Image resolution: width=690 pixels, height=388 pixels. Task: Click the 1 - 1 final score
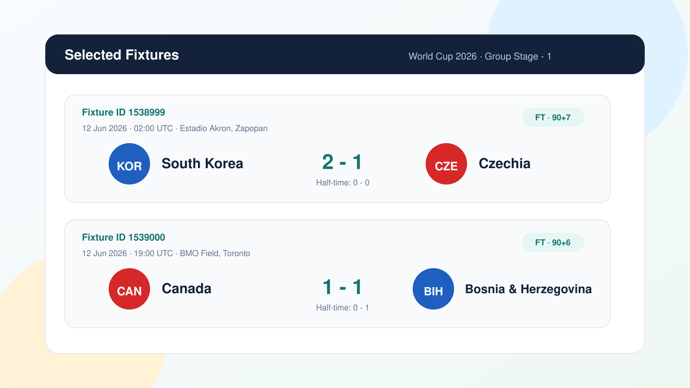[342, 288]
